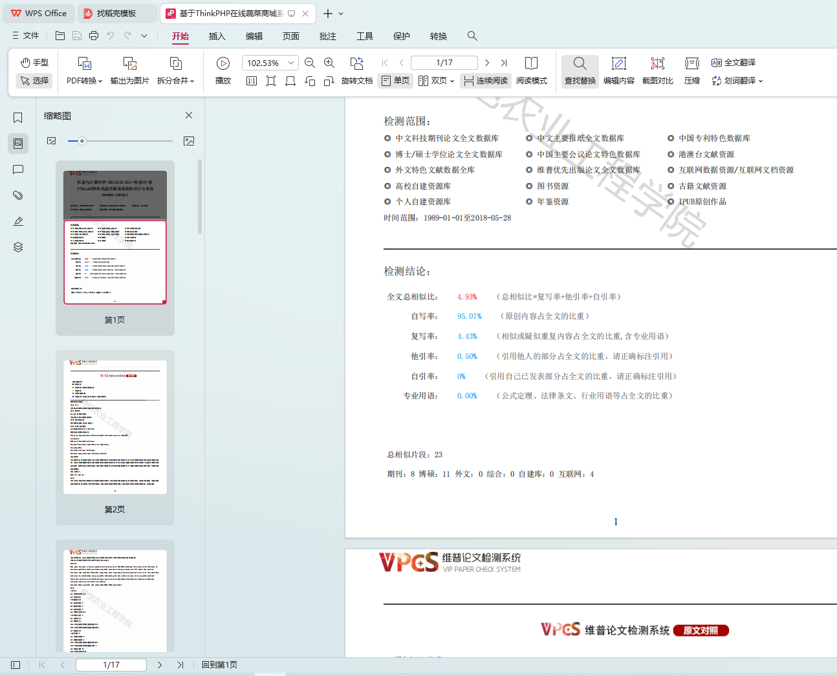The width and height of the screenshot is (837, 676).
Task: Jump to last page in the bottom status bar
Action: click(180, 665)
